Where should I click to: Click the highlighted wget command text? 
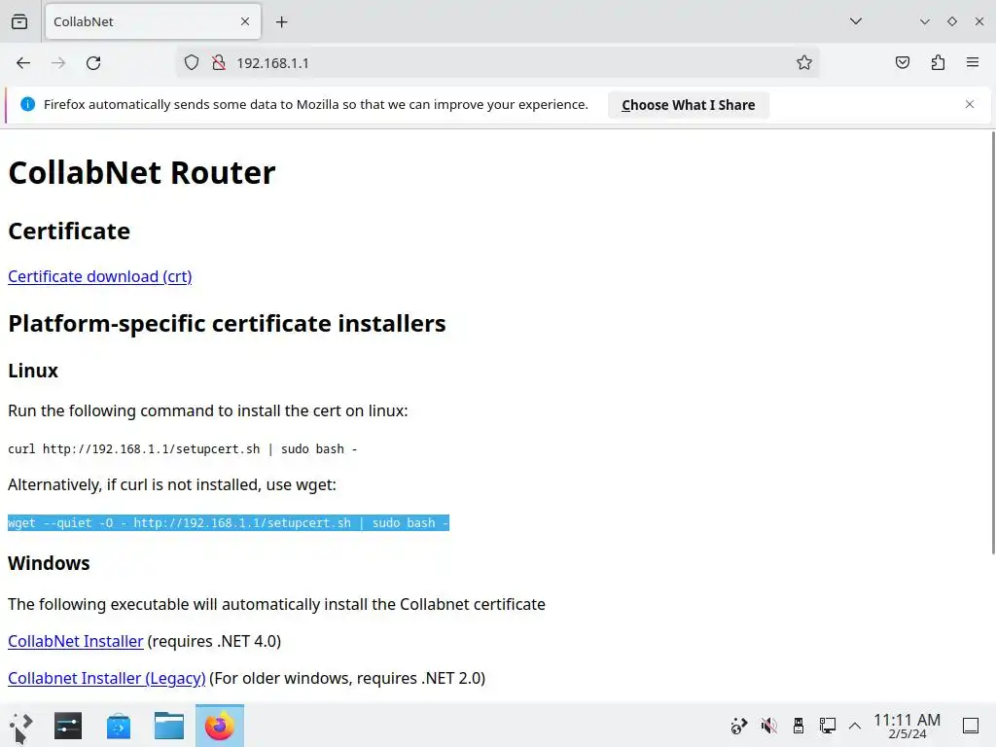[229, 522]
